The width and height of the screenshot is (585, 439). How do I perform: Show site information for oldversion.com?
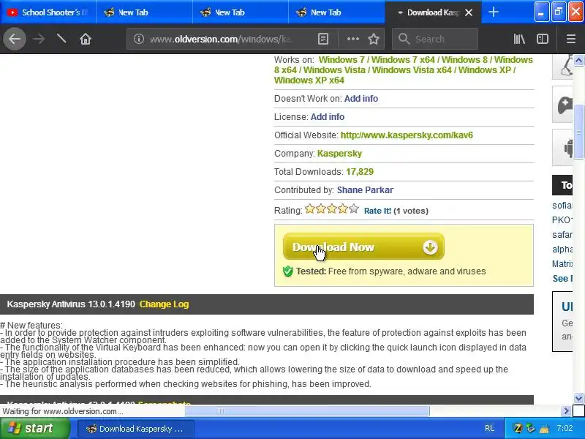tap(139, 39)
